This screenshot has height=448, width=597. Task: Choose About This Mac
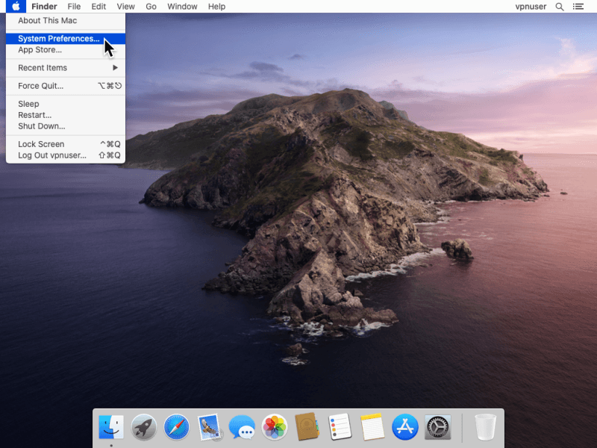tap(47, 21)
